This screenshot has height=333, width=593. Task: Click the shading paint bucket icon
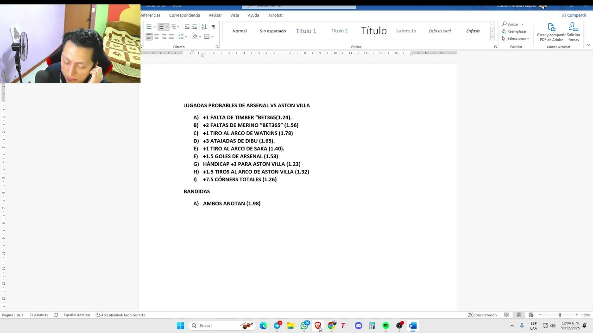[195, 37]
